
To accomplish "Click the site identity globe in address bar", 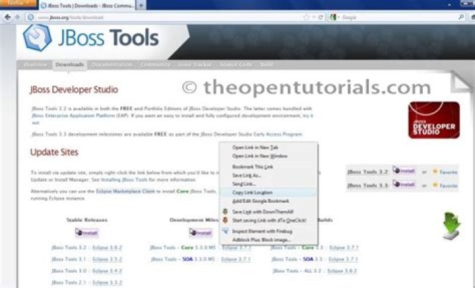I will click(x=30, y=17).
